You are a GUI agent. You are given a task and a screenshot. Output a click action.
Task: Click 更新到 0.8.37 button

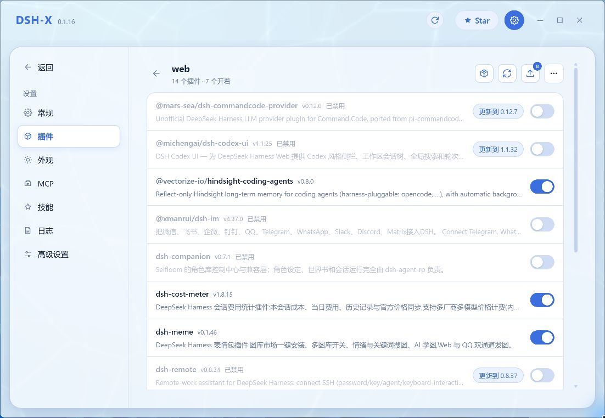[x=498, y=376]
